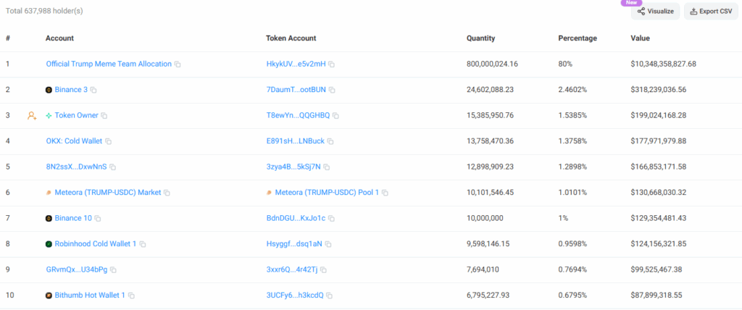The width and height of the screenshot is (742, 310).
Task: Select the 2.4602% percentage cell
Action: click(572, 89)
